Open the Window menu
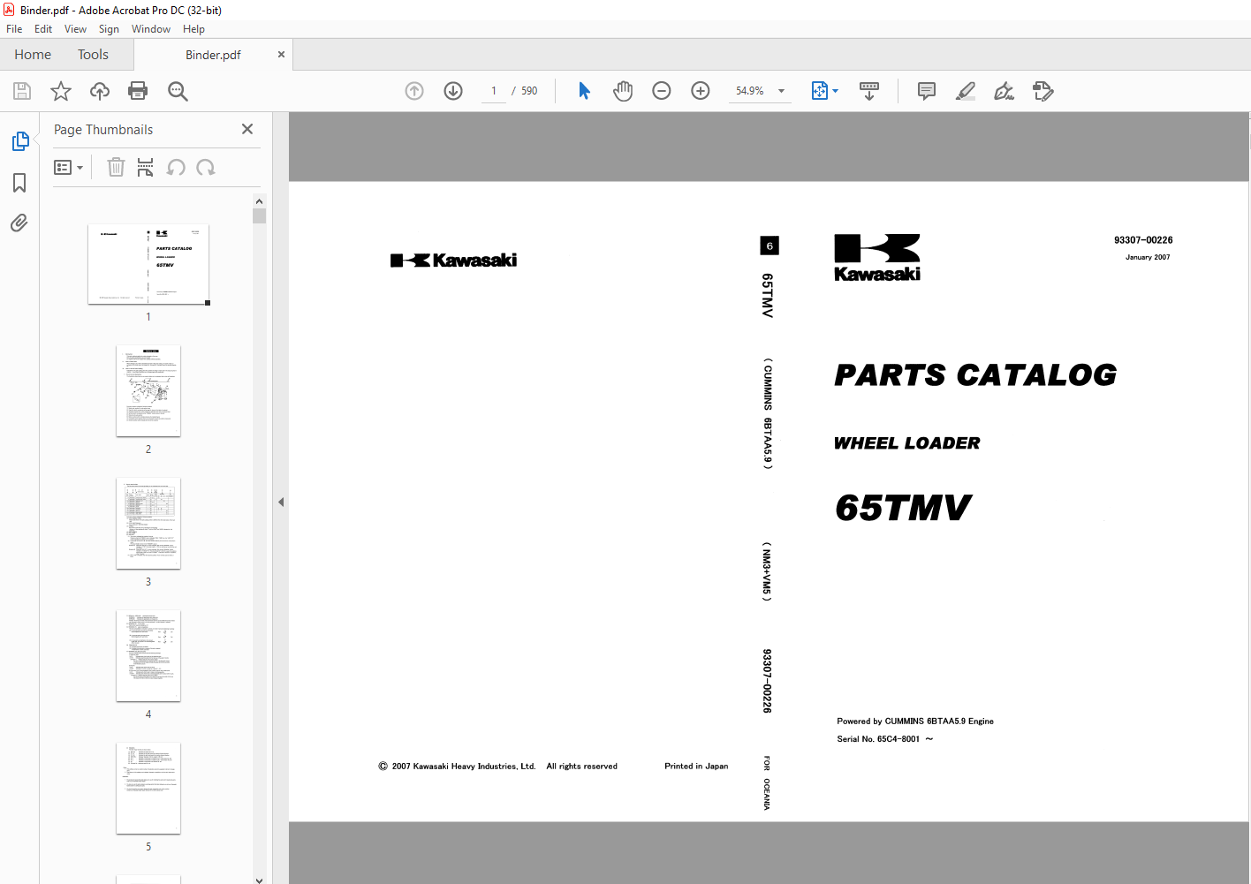Viewport: 1251px width, 884px height. click(151, 29)
